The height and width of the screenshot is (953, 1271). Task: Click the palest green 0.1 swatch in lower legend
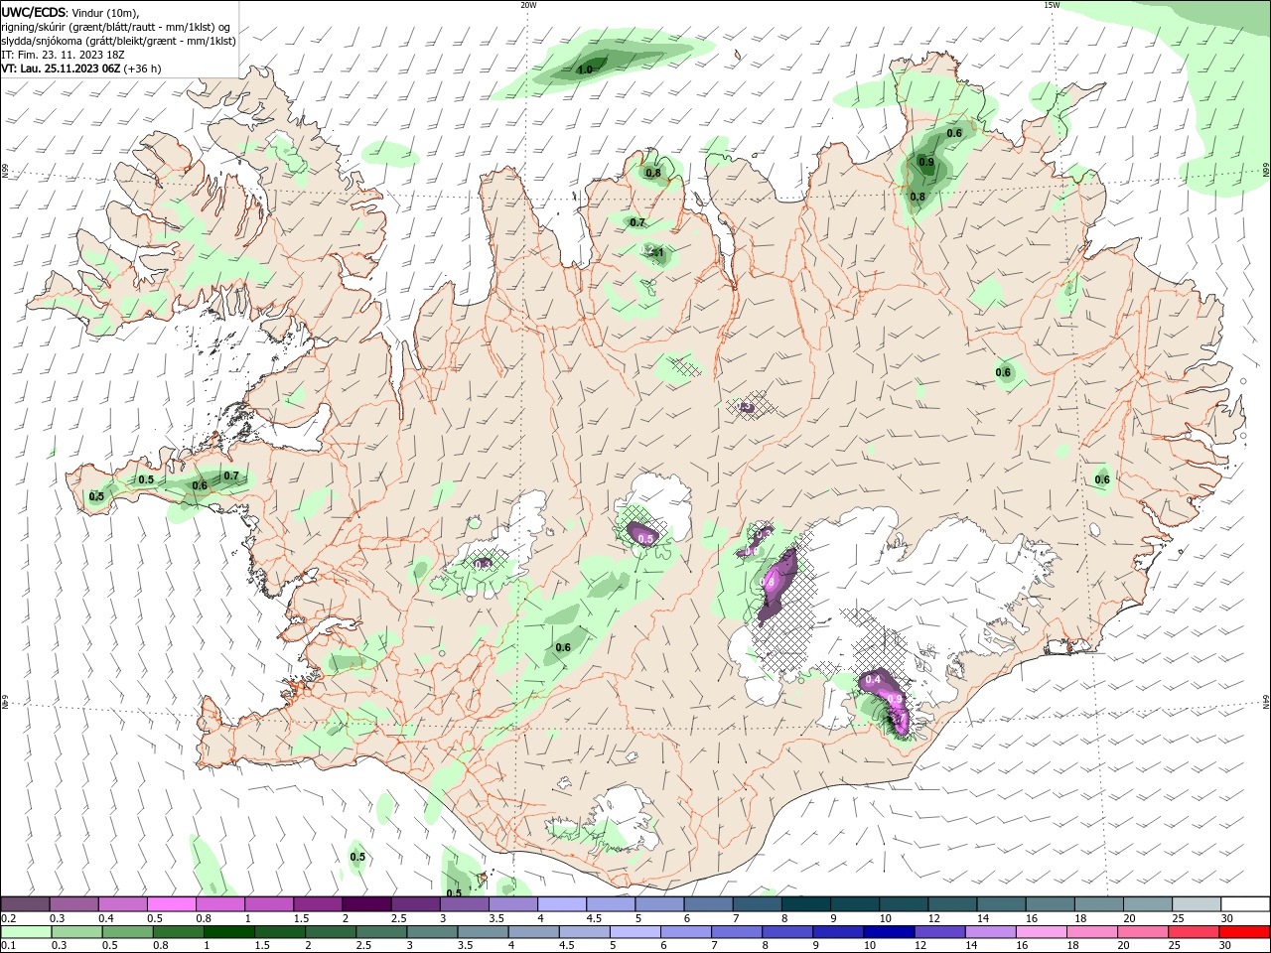coord(26,932)
